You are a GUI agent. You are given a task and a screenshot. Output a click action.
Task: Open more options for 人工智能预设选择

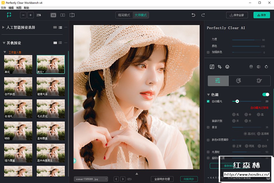click(x=66, y=27)
